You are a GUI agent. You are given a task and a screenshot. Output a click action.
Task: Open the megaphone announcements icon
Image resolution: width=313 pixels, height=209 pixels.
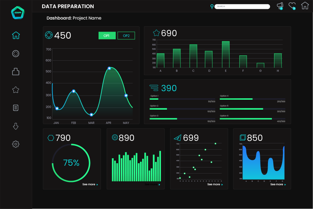coord(280,6)
